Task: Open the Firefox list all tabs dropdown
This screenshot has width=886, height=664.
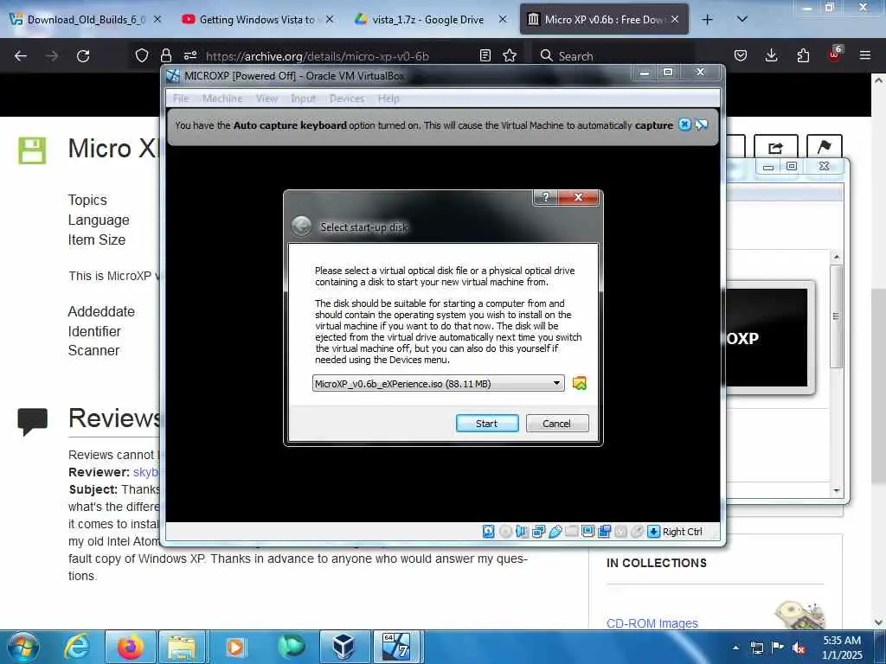Action: coord(742,19)
